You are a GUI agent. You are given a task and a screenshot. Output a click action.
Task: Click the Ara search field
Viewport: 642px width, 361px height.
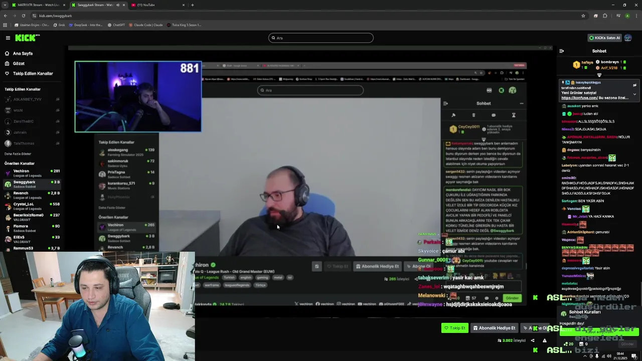click(321, 38)
